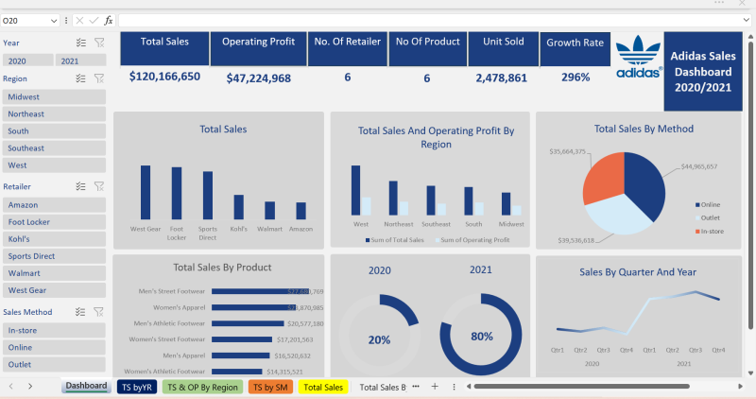Toggle Foot Locker in the Retailer slicer
The height and width of the screenshot is (399, 756).
54,222
